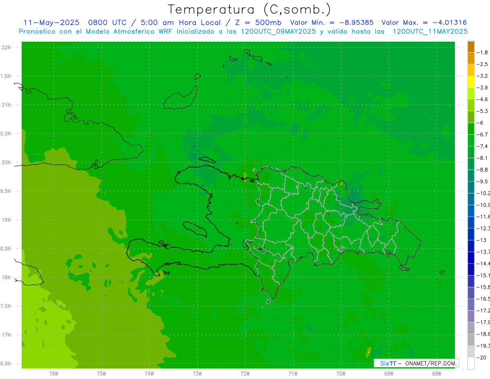Click the '22N' latitude label
Screen dimensions: 490x379
(x=7, y=47)
